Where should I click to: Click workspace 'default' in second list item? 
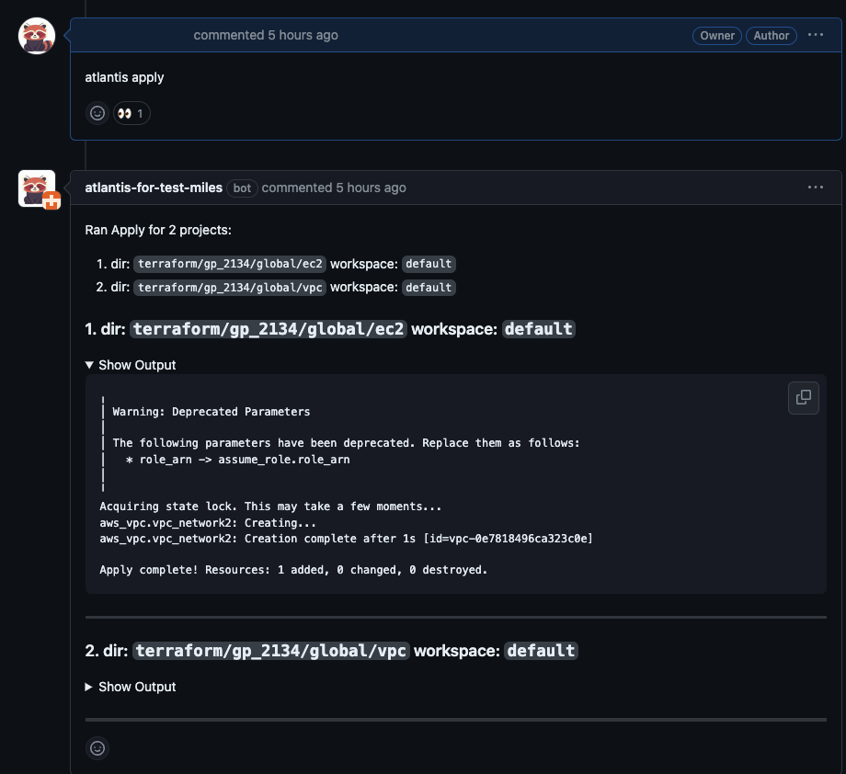pyautogui.click(x=429, y=288)
